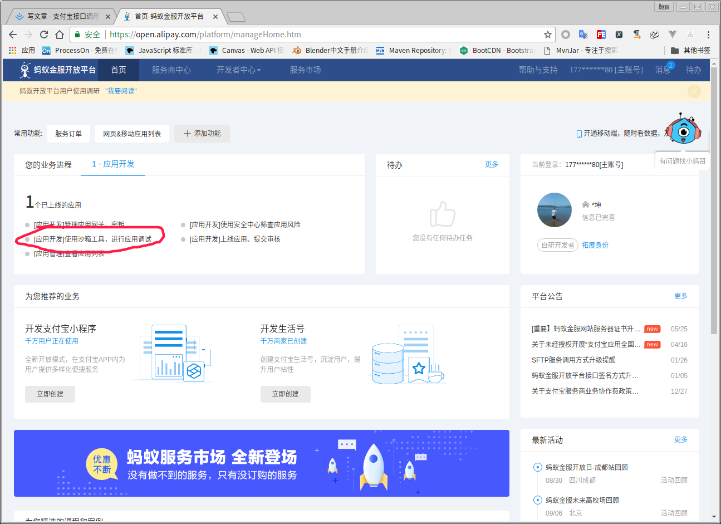Open Maven Repository bookmark

pos(414,50)
